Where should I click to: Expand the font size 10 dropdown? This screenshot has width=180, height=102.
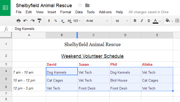pos(122,21)
